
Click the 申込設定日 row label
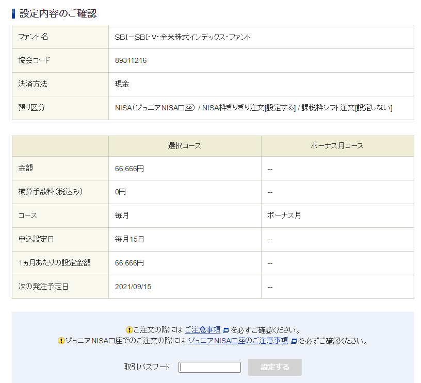coord(36,239)
